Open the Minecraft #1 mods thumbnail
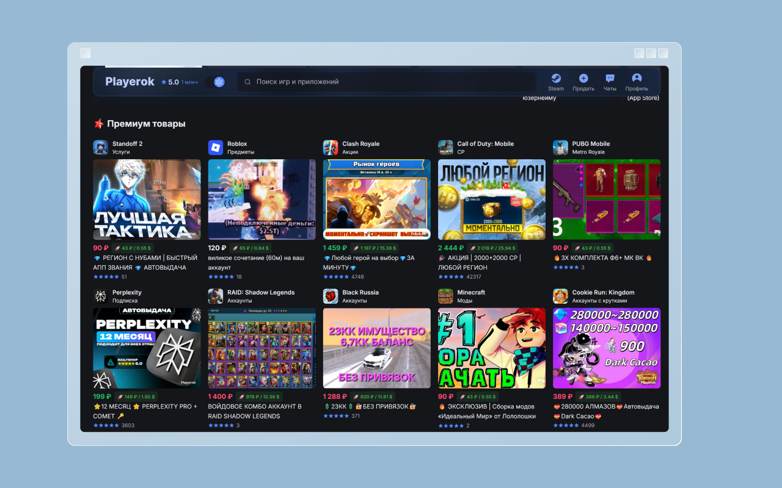Screen dimensions: 782x488 click(x=492, y=348)
